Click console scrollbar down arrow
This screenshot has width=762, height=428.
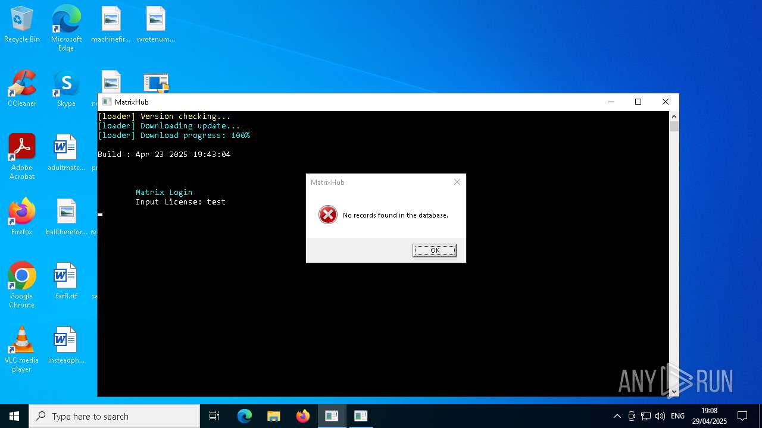pyautogui.click(x=674, y=392)
